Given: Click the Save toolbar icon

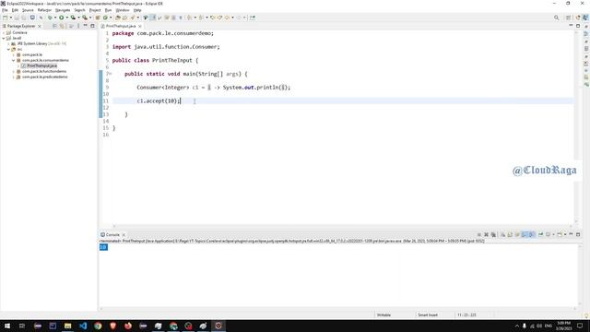Looking at the screenshot, I should 17,18.
